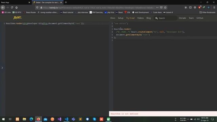
Task: Open the Firefox hamburger menu
Action: coord(214,7)
